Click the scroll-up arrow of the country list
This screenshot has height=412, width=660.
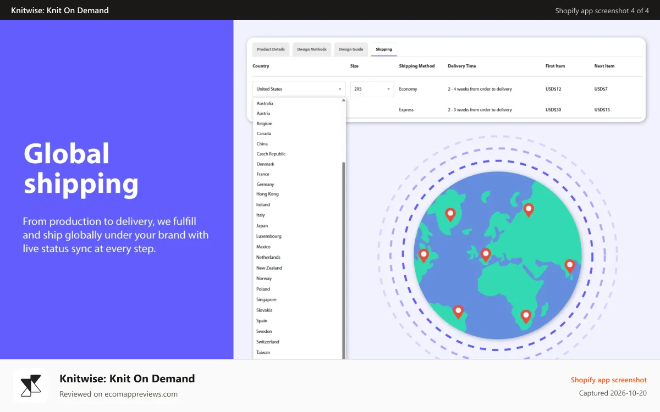[344, 101]
